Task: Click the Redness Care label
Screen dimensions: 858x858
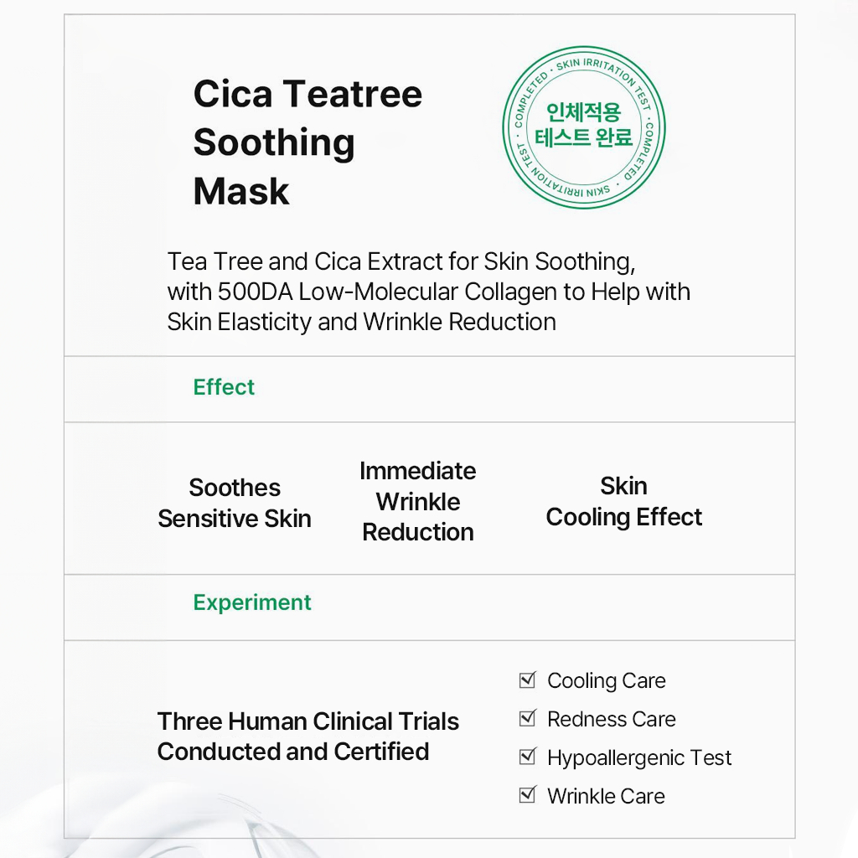Action: 612,719
